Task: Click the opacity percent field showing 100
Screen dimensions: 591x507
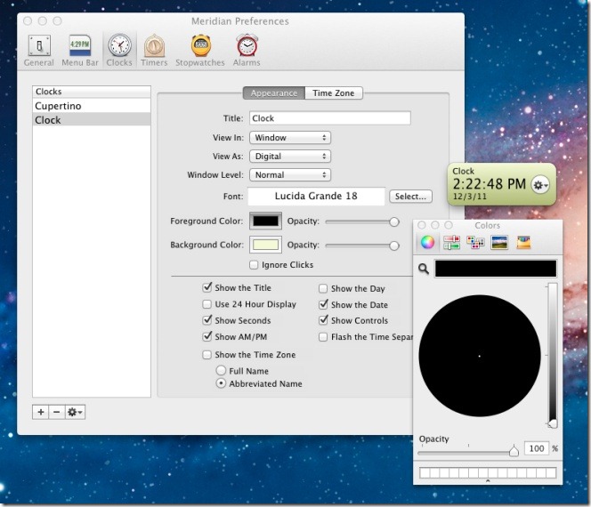Action: pyautogui.click(x=537, y=448)
